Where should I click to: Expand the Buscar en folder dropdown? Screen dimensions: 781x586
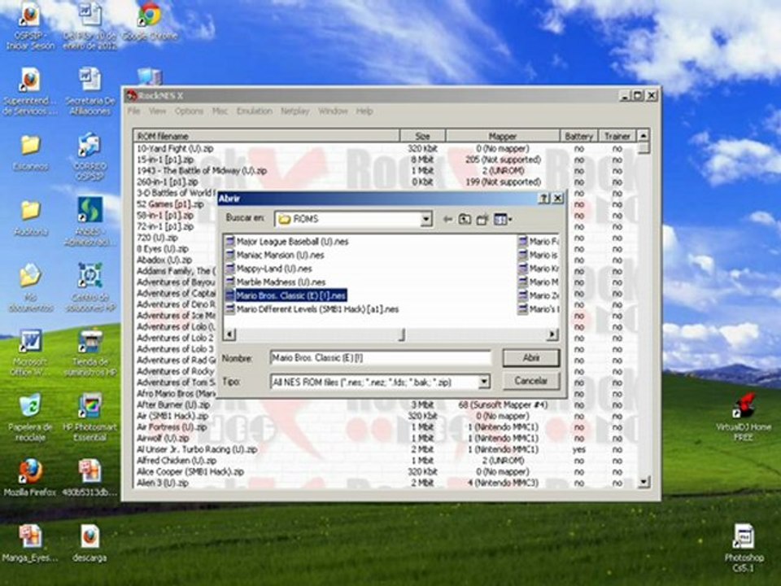(x=425, y=219)
